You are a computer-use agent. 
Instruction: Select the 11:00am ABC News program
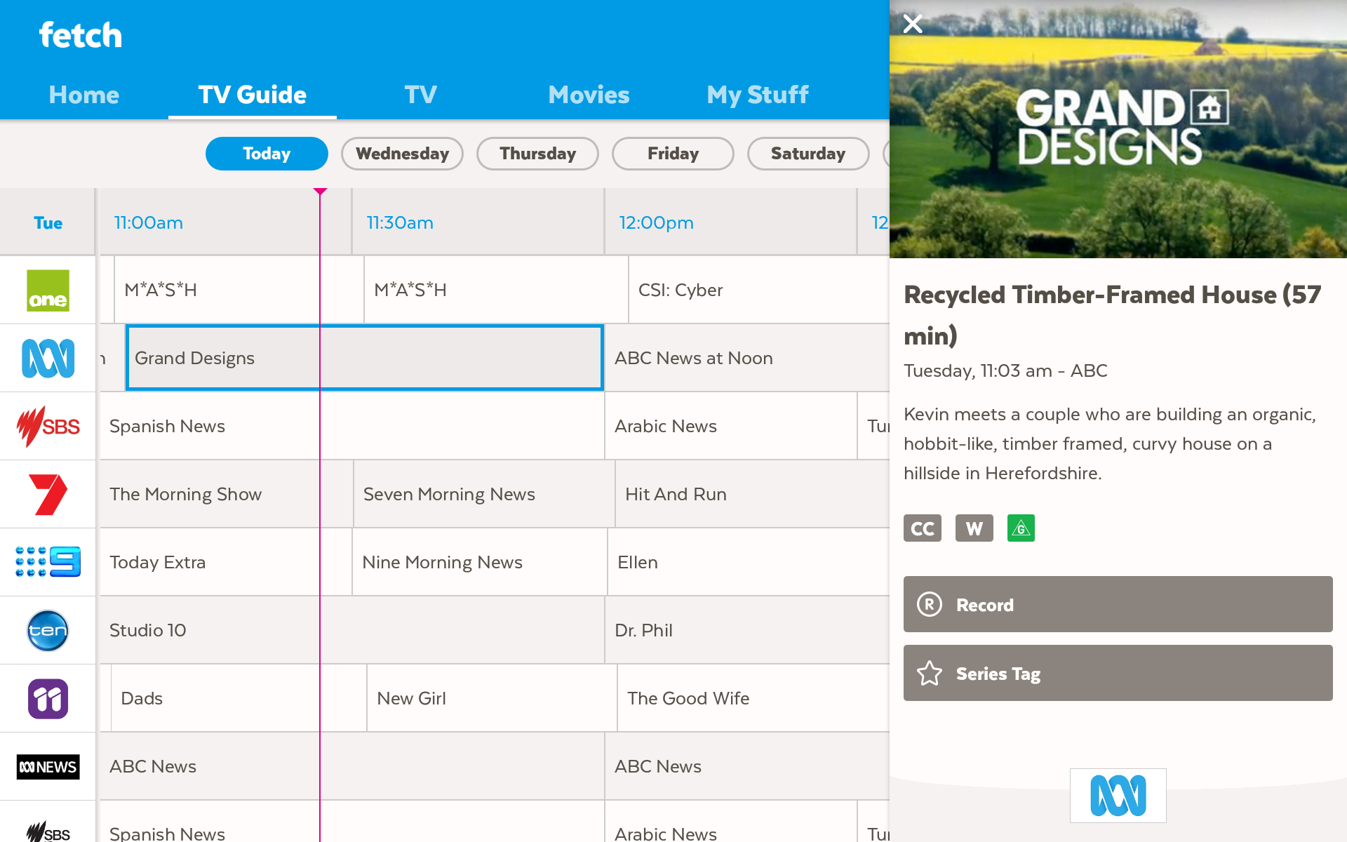(352, 766)
